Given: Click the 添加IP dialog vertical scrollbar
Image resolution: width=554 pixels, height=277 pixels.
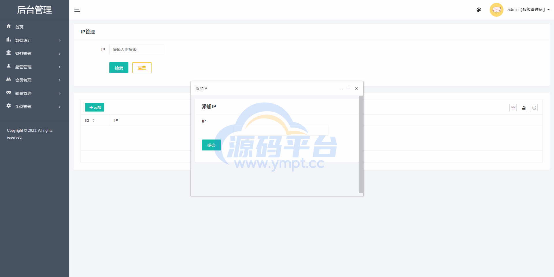Looking at the screenshot, I should 361,144.
